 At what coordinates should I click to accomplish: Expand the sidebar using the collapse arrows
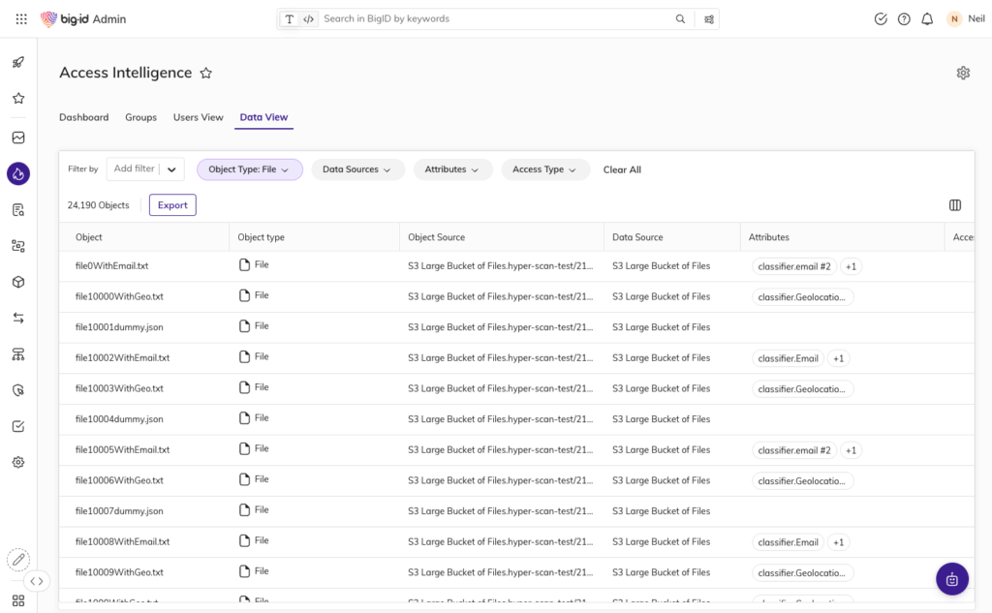tap(36, 581)
